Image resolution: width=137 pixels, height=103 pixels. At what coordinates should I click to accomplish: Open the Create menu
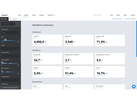click(x=118, y=15)
